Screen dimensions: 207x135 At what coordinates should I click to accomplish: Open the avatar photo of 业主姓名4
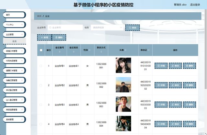point(124,124)
